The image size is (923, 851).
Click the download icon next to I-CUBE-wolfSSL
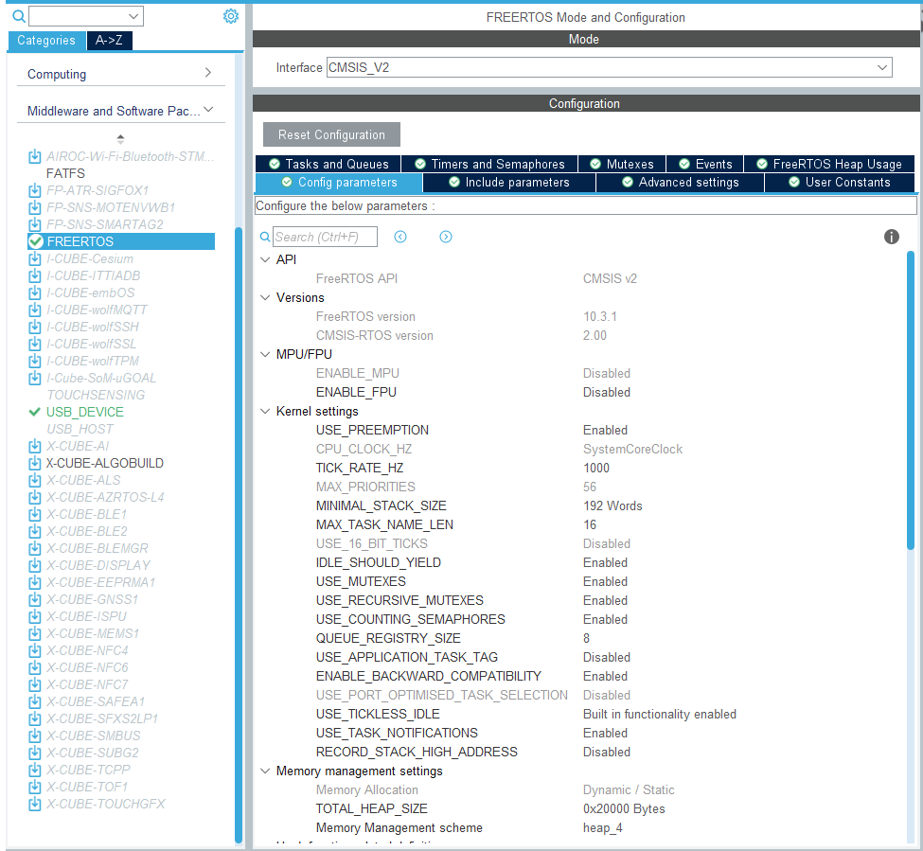tap(35, 344)
